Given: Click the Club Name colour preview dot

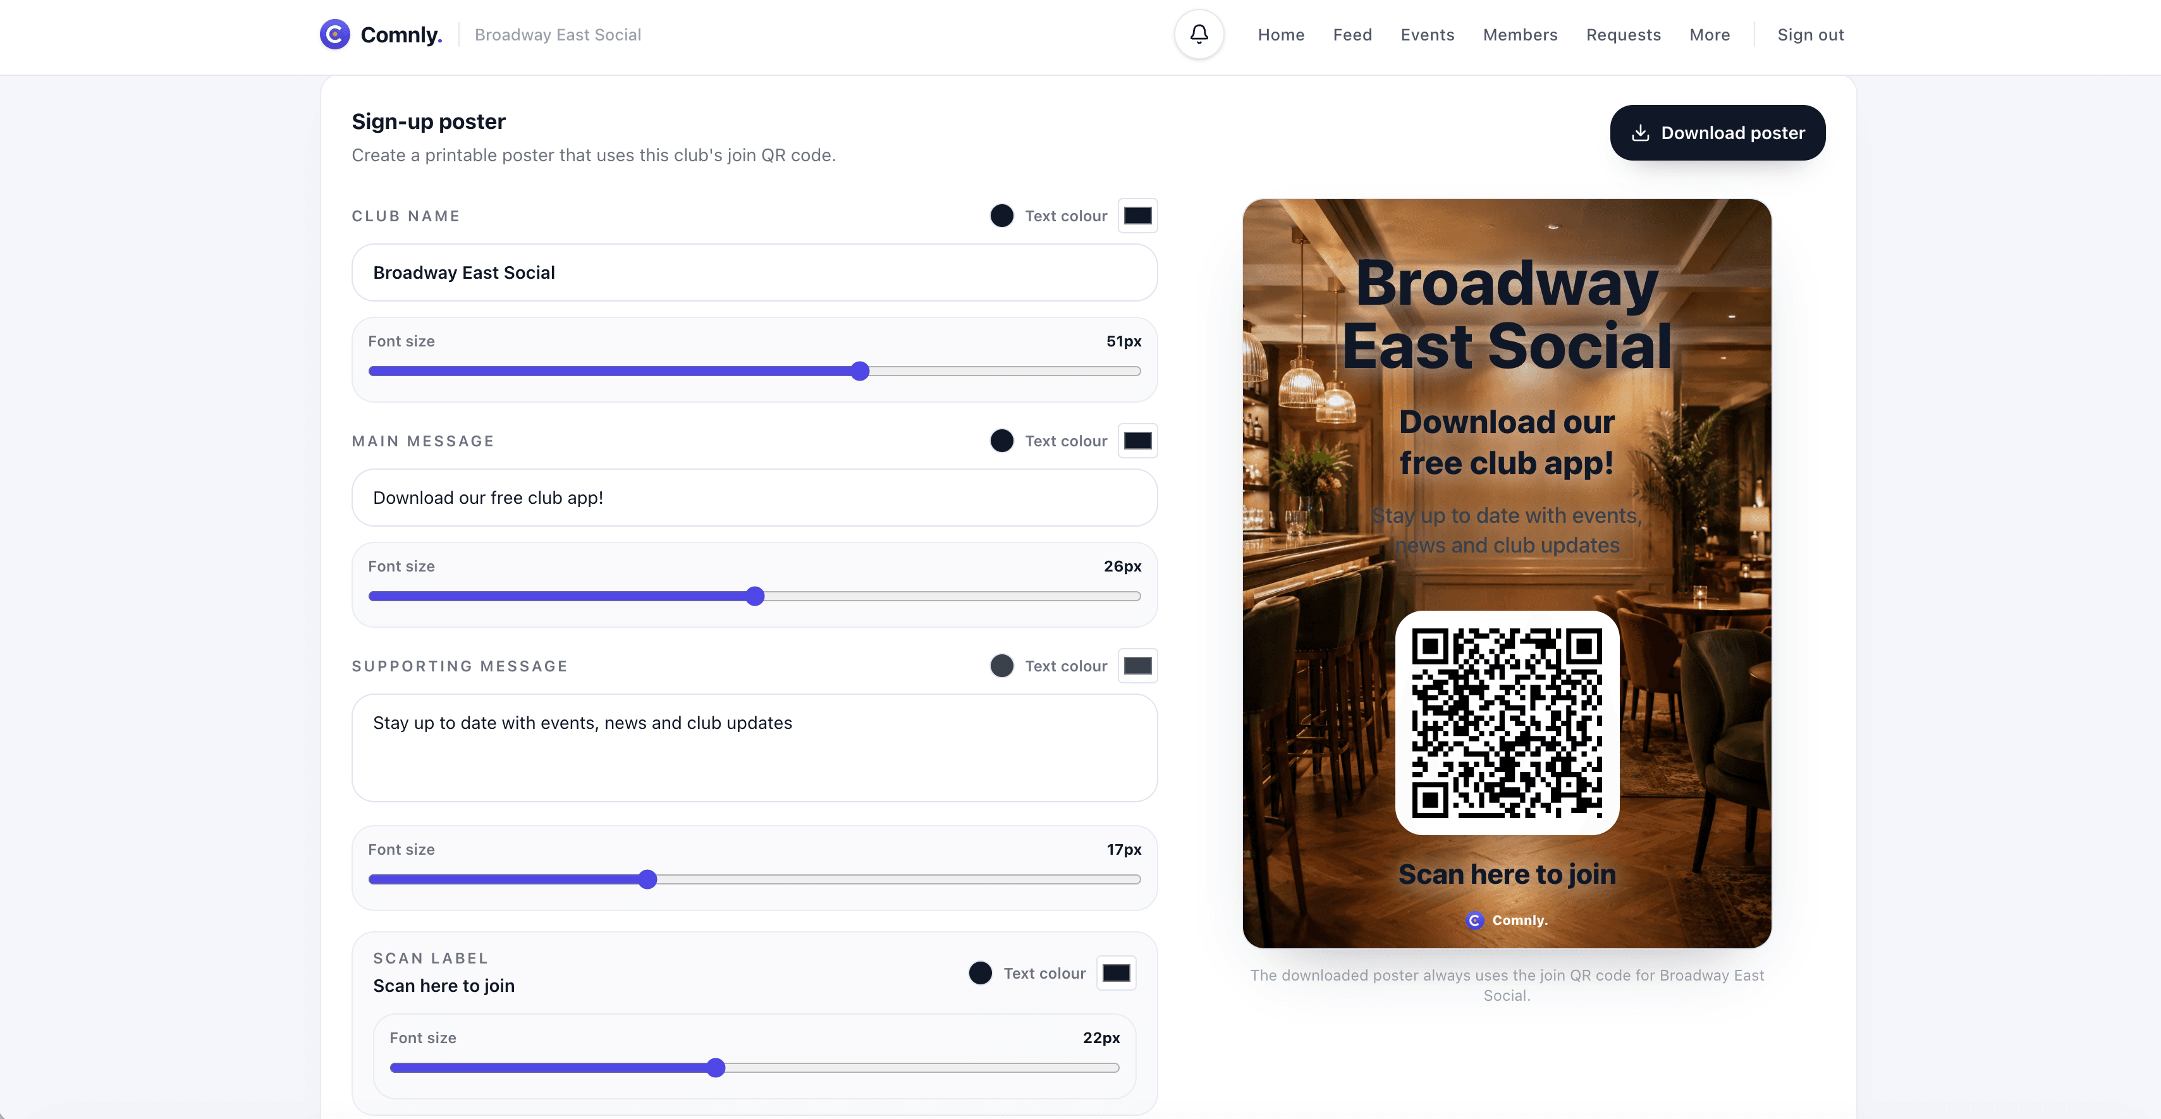Looking at the screenshot, I should click(1001, 216).
